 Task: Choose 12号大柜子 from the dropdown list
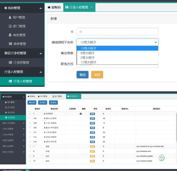click(117, 62)
